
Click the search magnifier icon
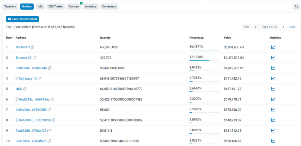296,7
